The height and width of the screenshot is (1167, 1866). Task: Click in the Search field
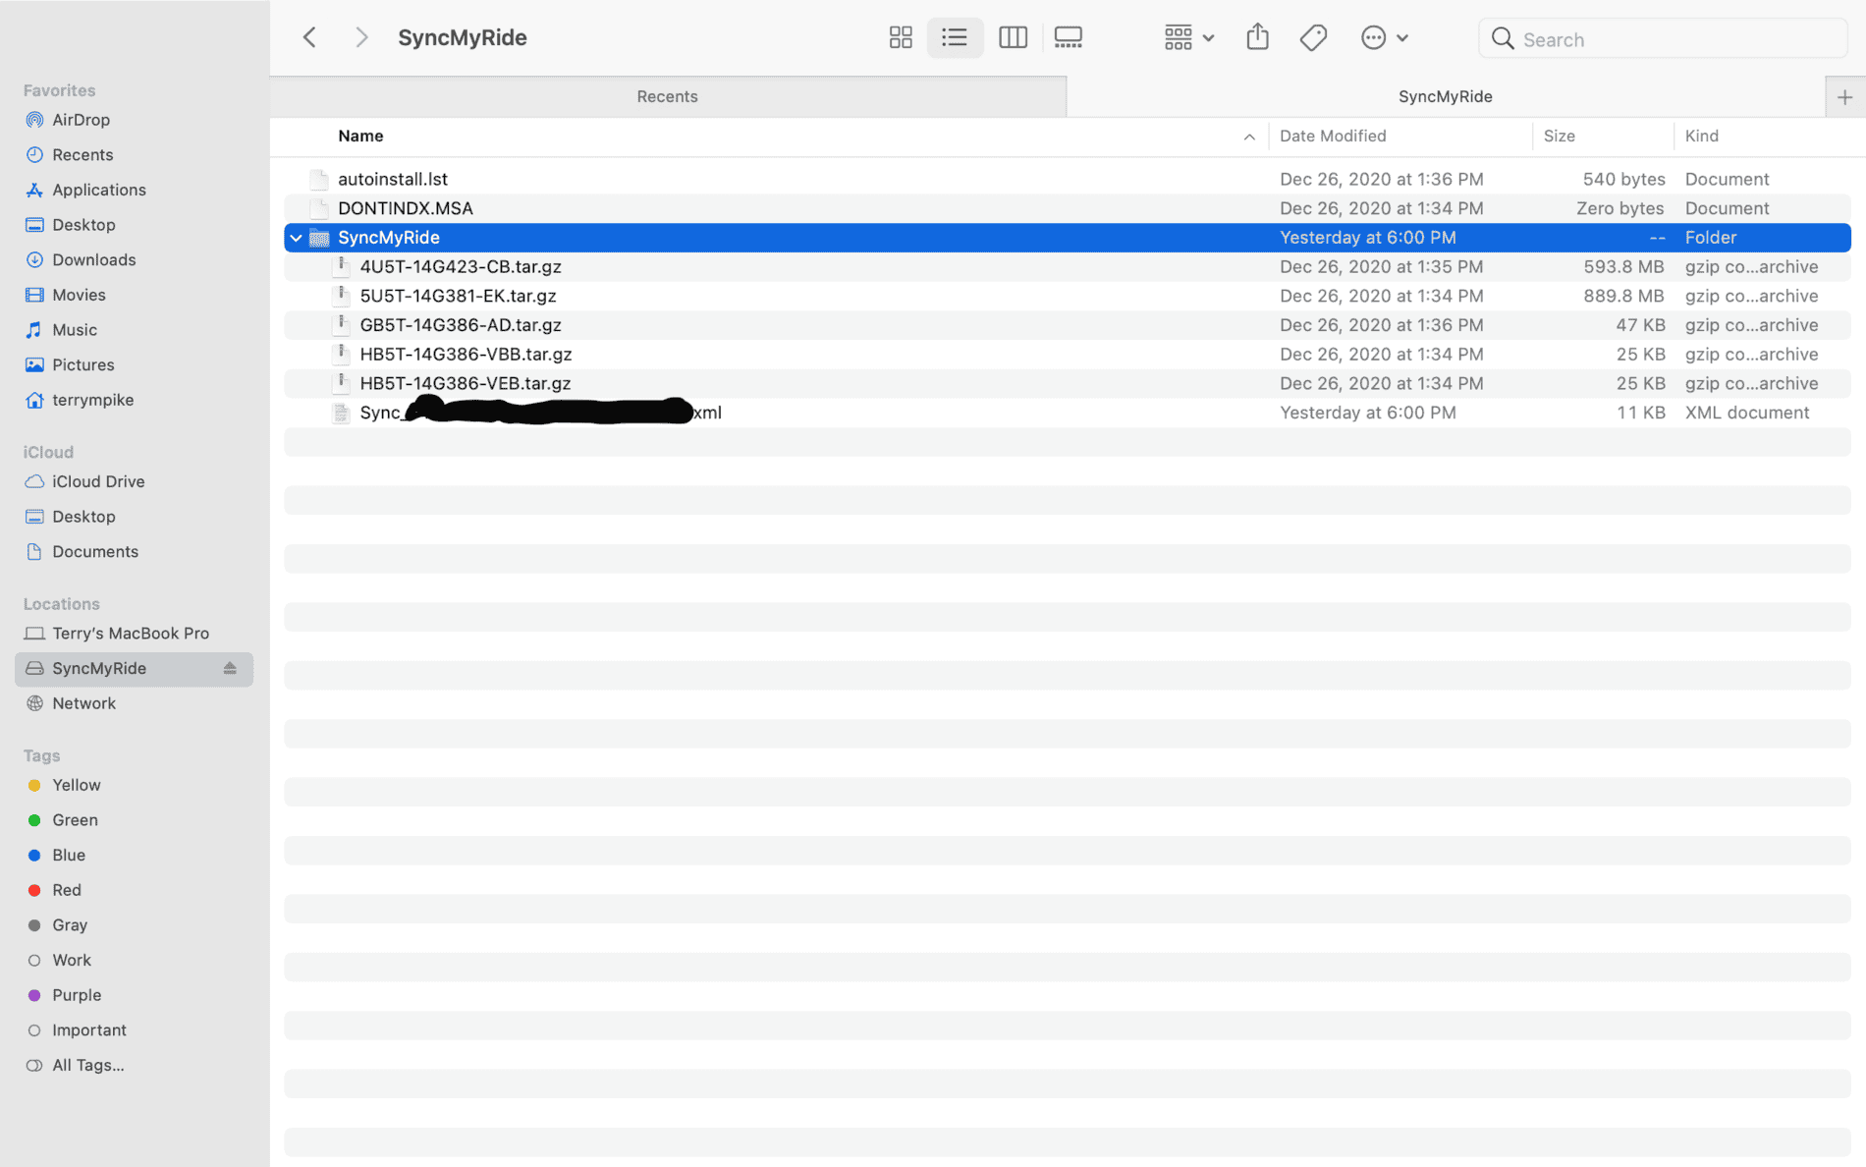1663,38
